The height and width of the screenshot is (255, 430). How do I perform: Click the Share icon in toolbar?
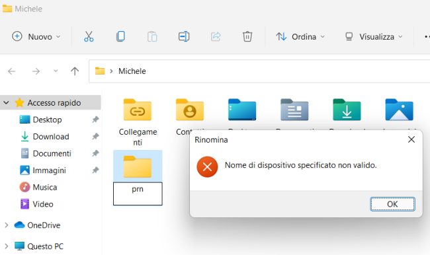click(216, 36)
